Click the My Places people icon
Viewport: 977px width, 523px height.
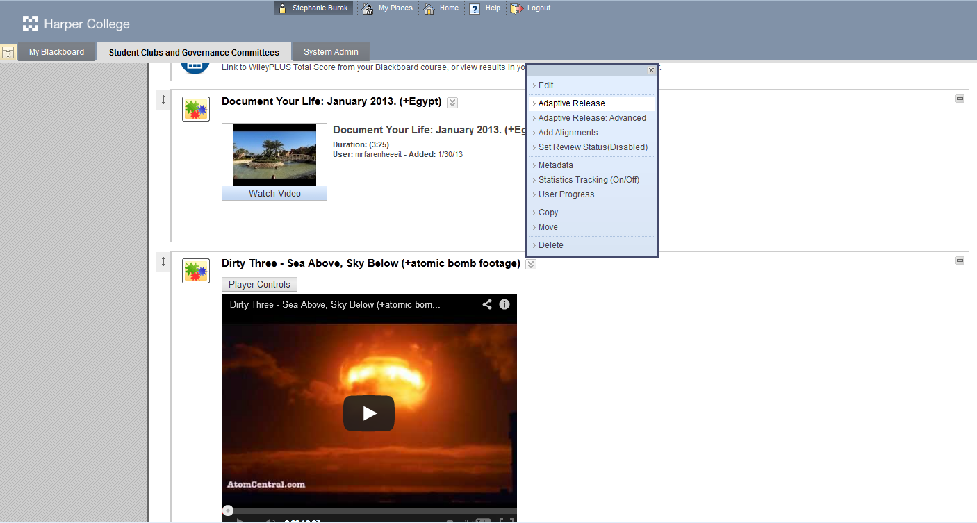pos(368,8)
